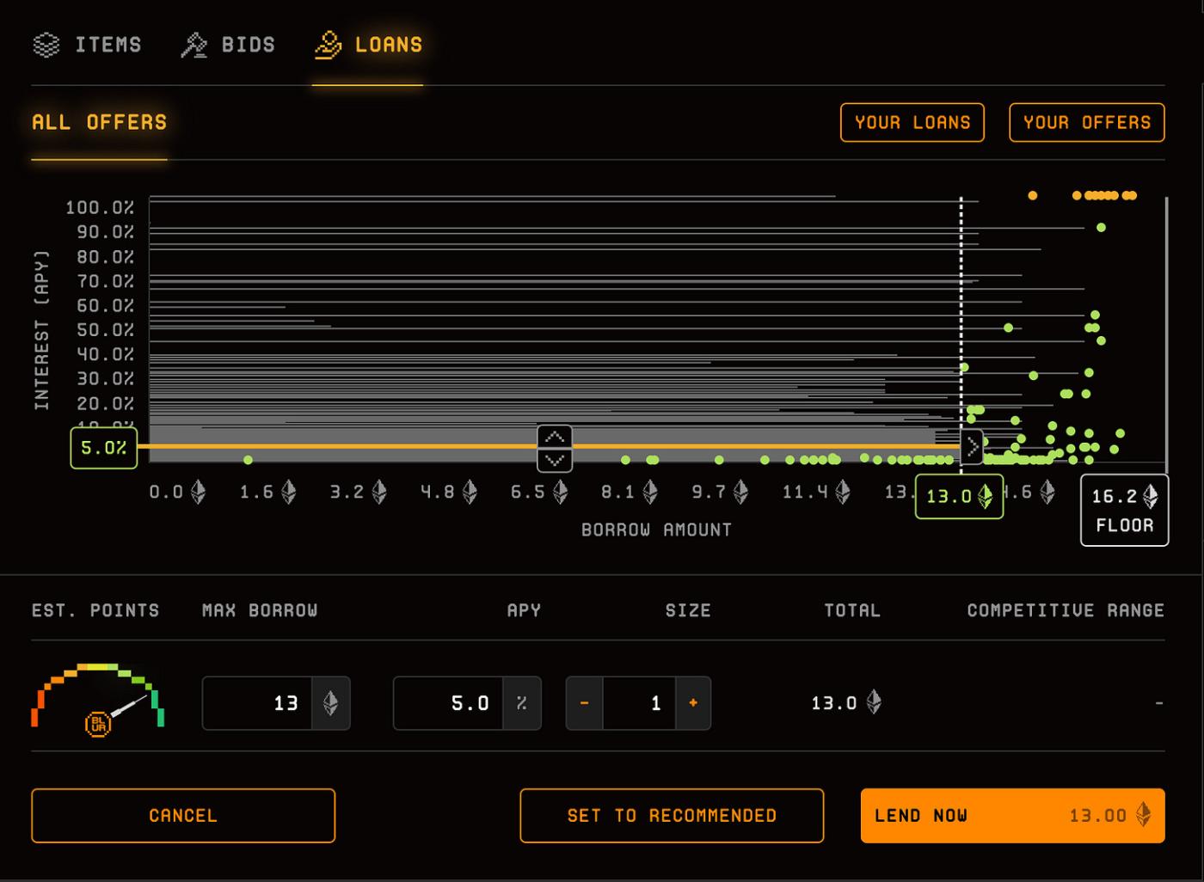Click the Blur logo on points gauge
The image size is (1204, 882).
click(98, 724)
